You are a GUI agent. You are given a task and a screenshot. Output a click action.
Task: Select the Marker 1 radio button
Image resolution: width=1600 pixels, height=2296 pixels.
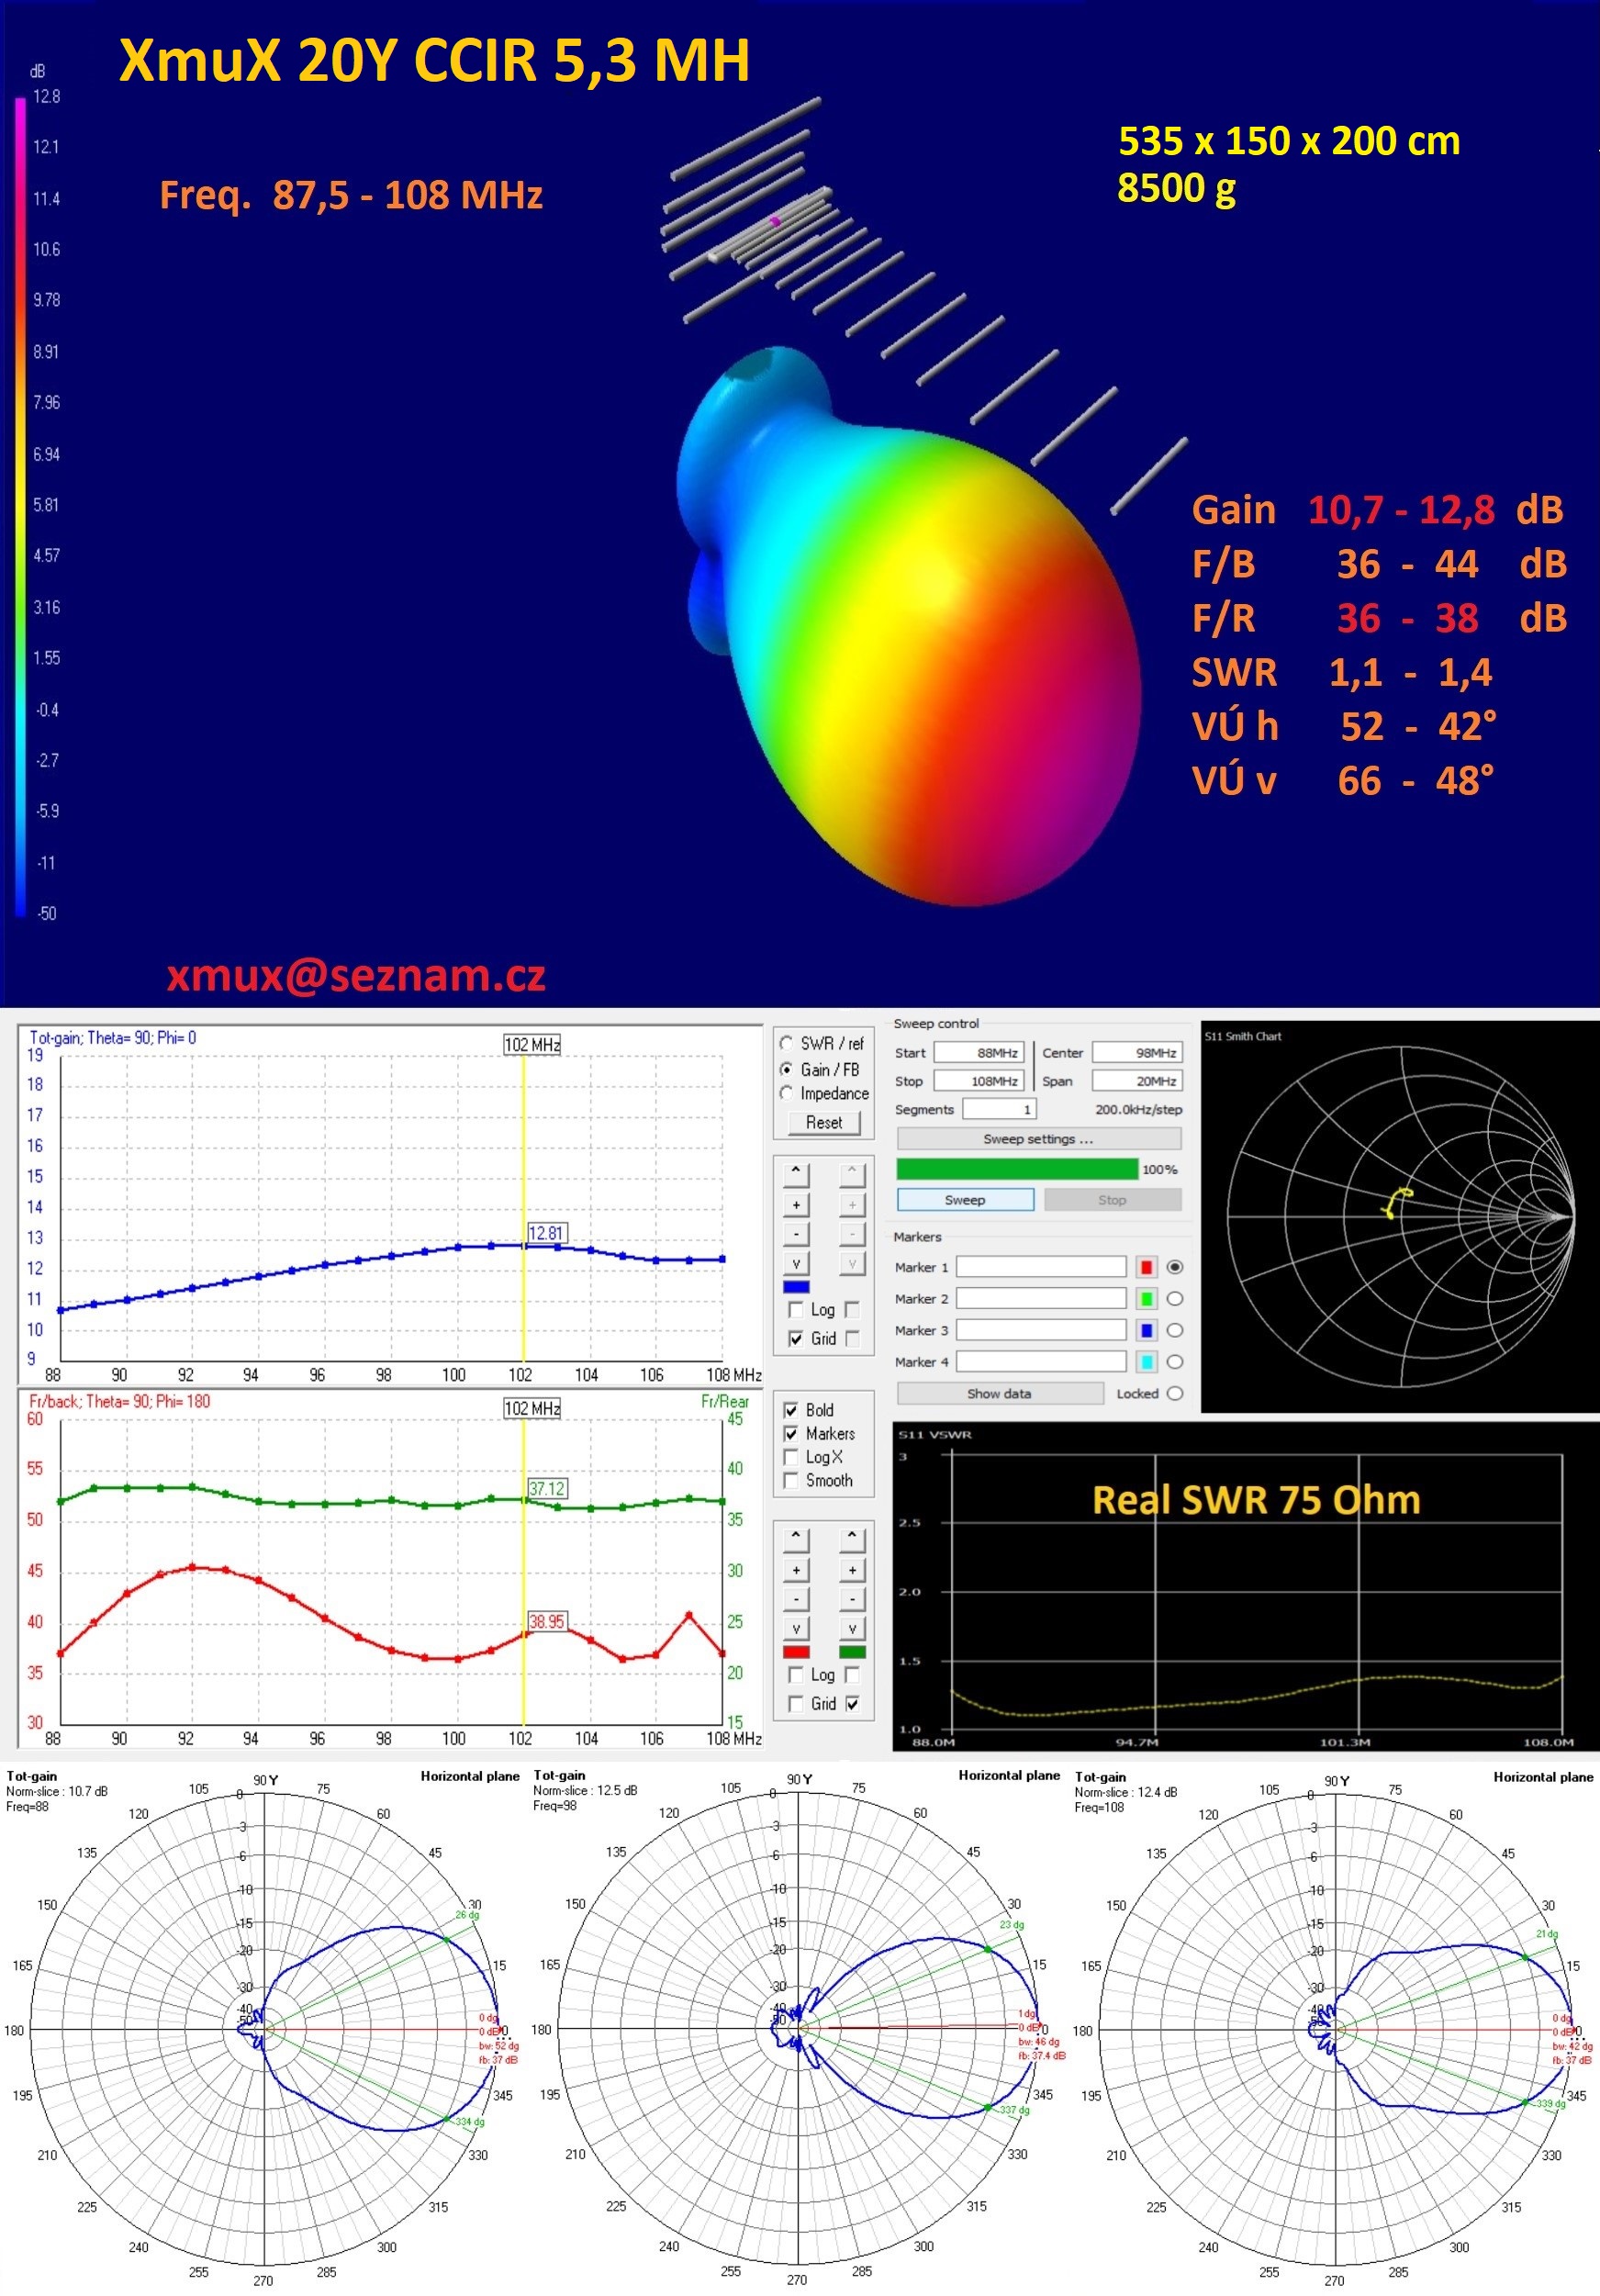[1175, 1267]
